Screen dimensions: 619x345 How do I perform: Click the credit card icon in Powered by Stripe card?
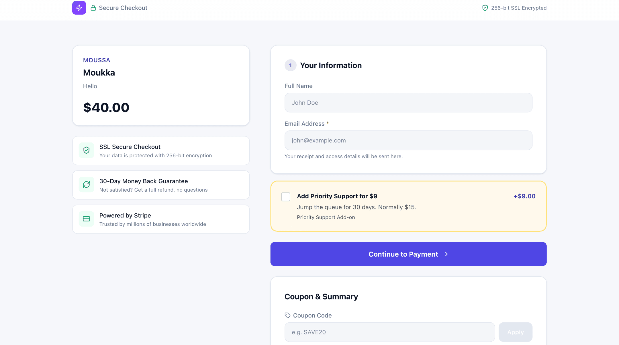pos(87,219)
